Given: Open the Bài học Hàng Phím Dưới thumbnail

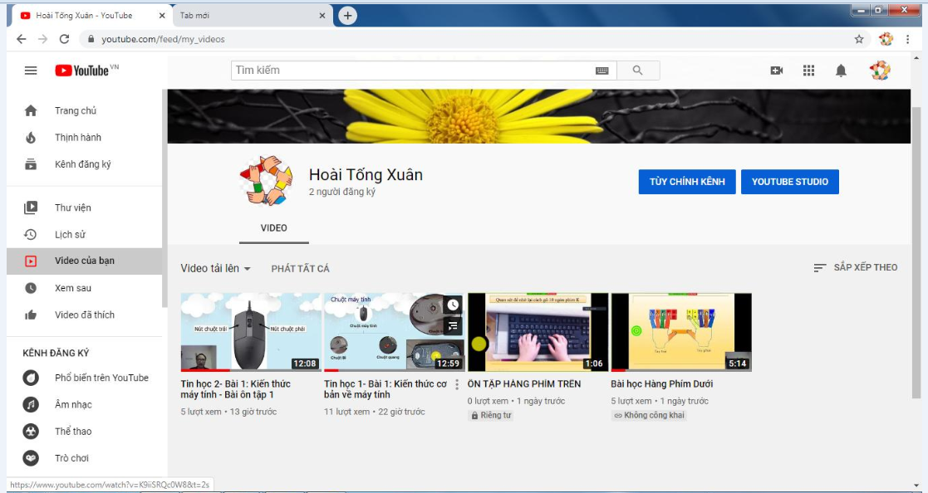Looking at the screenshot, I should [x=681, y=332].
